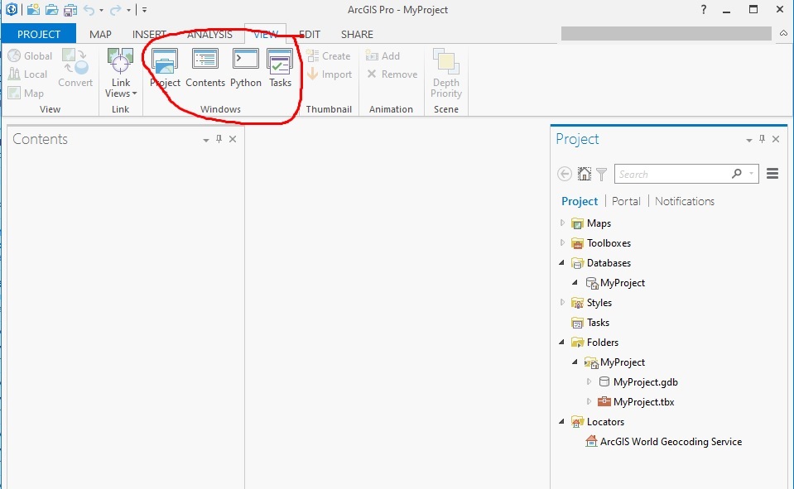
Task: Select the Maps tree item
Action: [x=591, y=223]
